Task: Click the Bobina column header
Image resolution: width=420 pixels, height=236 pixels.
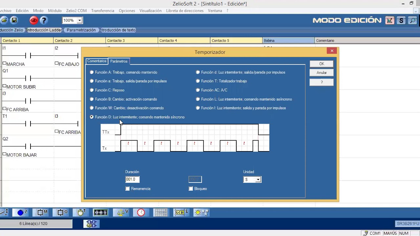Action: [288, 41]
